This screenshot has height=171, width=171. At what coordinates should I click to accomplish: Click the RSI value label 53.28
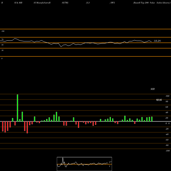pos(157,41)
